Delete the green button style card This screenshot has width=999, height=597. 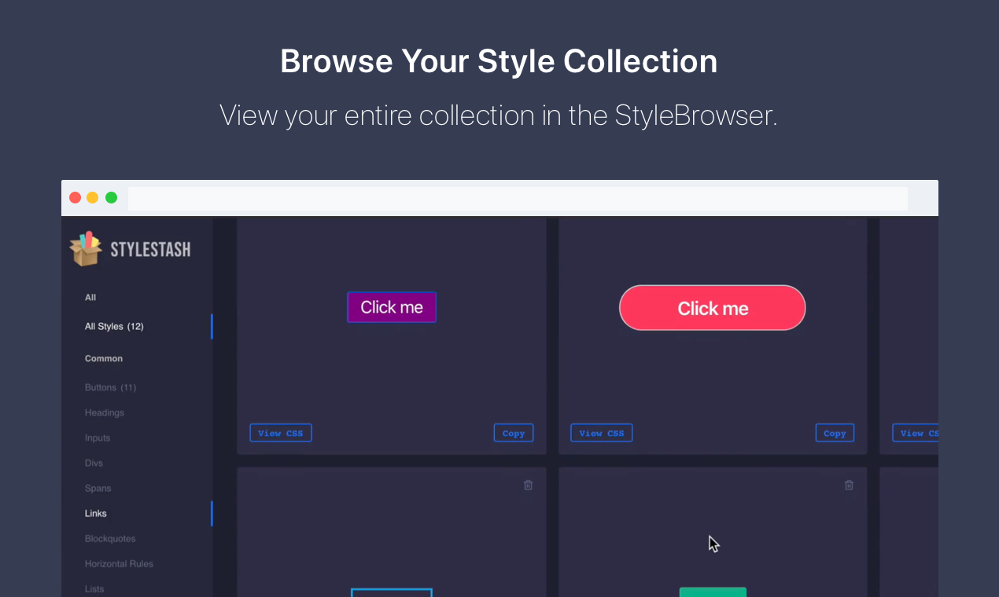849,485
